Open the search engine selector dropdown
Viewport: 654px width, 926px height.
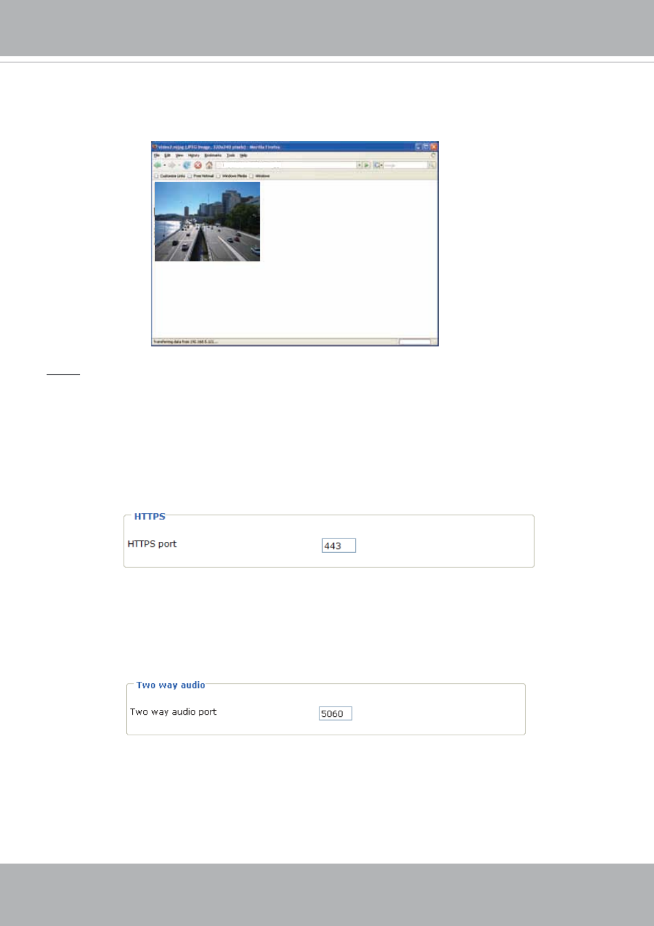tap(378, 165)
